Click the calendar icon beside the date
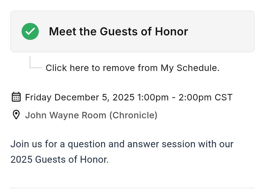 click(x=16, y=97)
